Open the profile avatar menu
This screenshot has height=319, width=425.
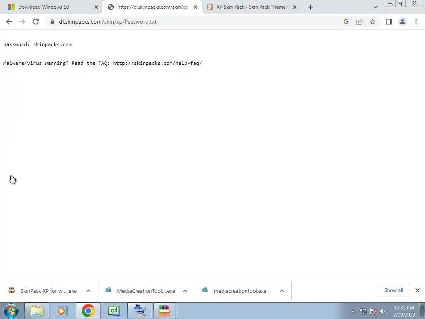[403, 22]
